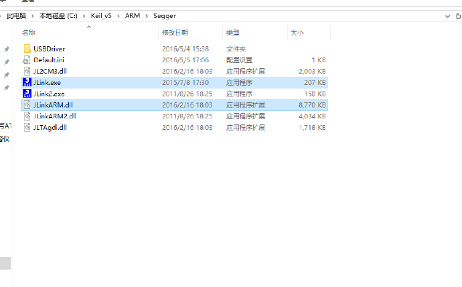This screenshot has height=287, width=462.
Task: Click date 2016/5/5 17:06 of Default.ini
Action: pos(185,60)
